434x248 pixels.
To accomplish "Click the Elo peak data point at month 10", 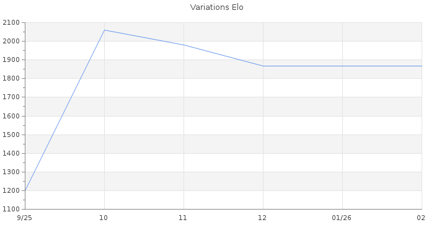I will tap(104, 30).
